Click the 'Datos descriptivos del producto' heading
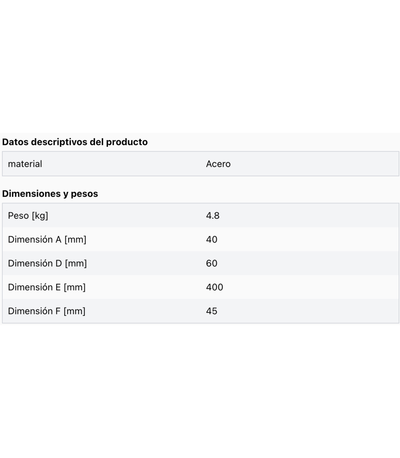 pos(75,142)
